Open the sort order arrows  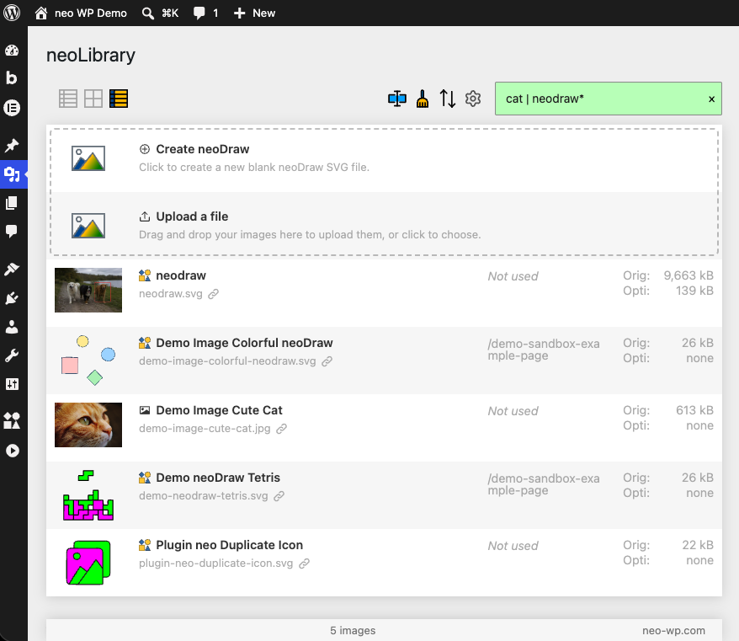[x=447, y=99]
